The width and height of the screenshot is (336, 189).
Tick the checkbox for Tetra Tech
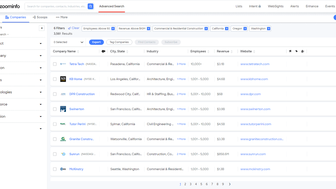[55, 64]
